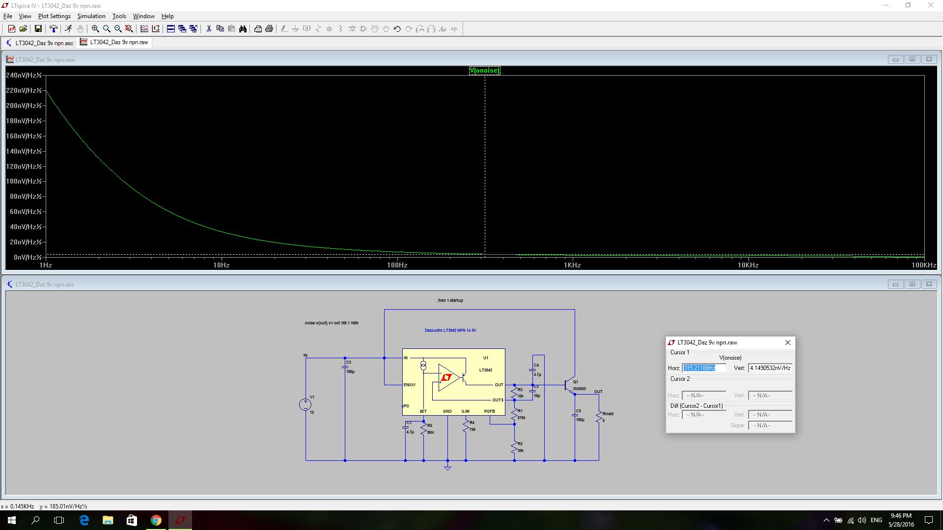Close the cursor readout dialog
Viewport: 943px width, 530px height.
tap(788, 343)
